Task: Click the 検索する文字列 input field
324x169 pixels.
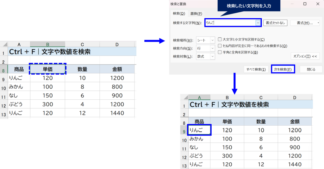Action: pos(231,23)
